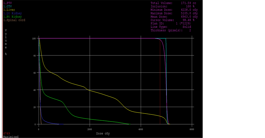Choose the 1.Lt Kidney structure
Viewport: 265px width, 138px height.
click(13, 13)
